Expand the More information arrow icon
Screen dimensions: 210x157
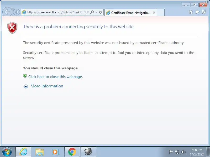click(x=26, y=86)
